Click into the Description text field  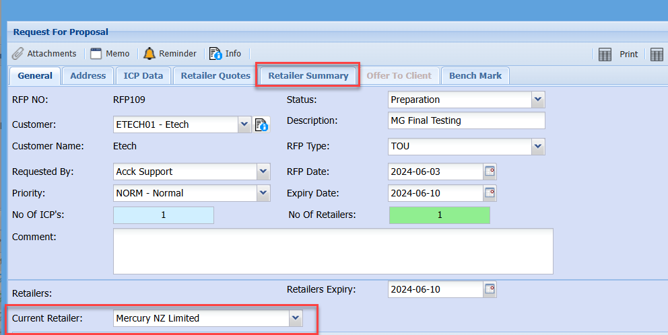[466, 121]
